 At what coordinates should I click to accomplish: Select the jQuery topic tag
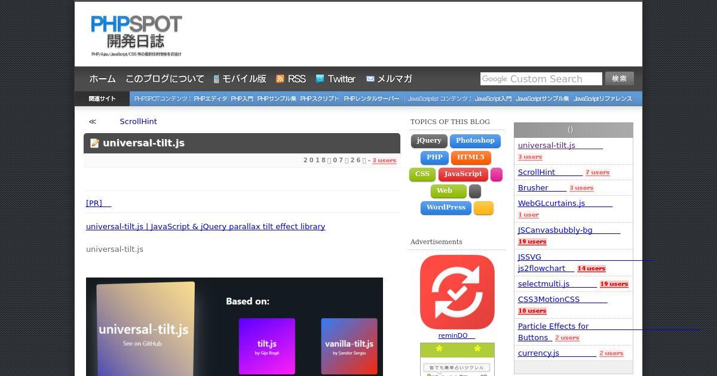pos(429,141)
